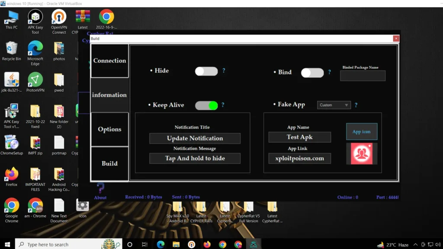Select ProtonVPN desktop shortcut

click(x=35, y=83)
